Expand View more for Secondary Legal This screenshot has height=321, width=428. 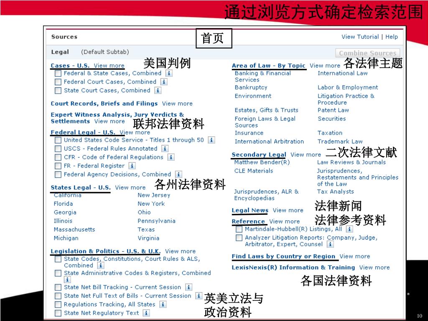click(306, 155)
